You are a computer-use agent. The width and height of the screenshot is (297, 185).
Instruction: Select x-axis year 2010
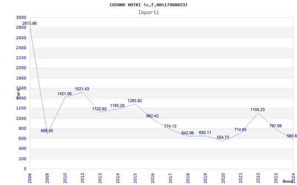point(65,178)
